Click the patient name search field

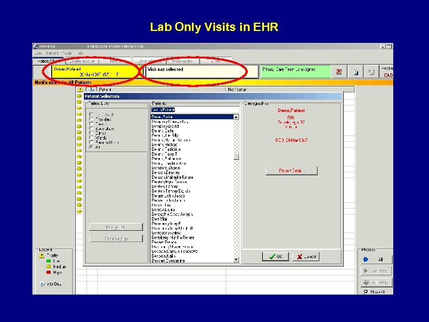pyautogui.click(x=195, y=110)
